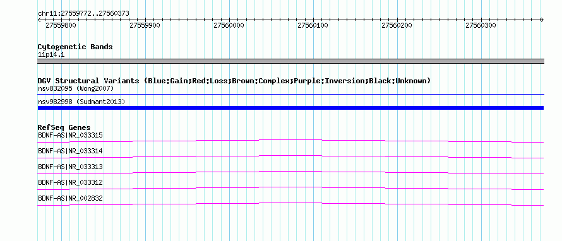
Task: Open BDNF-AS|NR_002832 transcript label
Action: pos(70,198)
